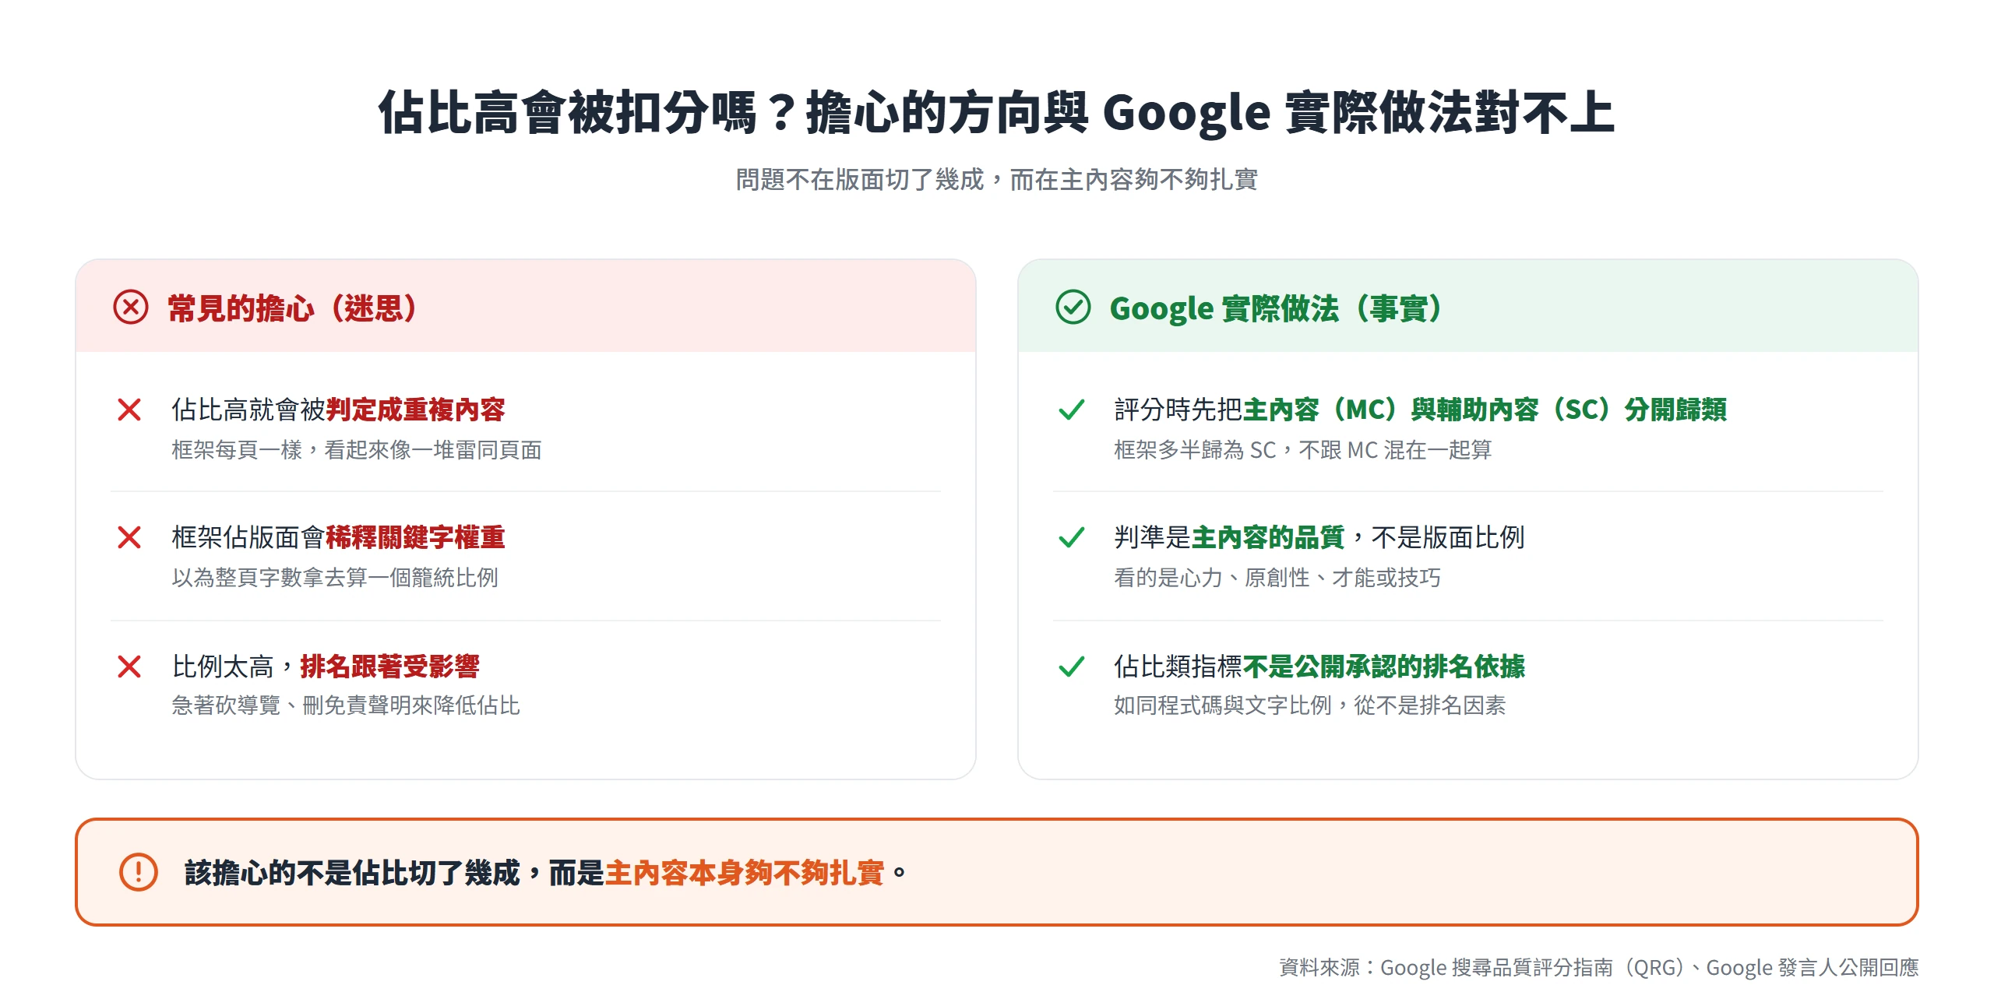Click the line 看的是心力、原創性、才能或技巧

(x=1277, y=578)
